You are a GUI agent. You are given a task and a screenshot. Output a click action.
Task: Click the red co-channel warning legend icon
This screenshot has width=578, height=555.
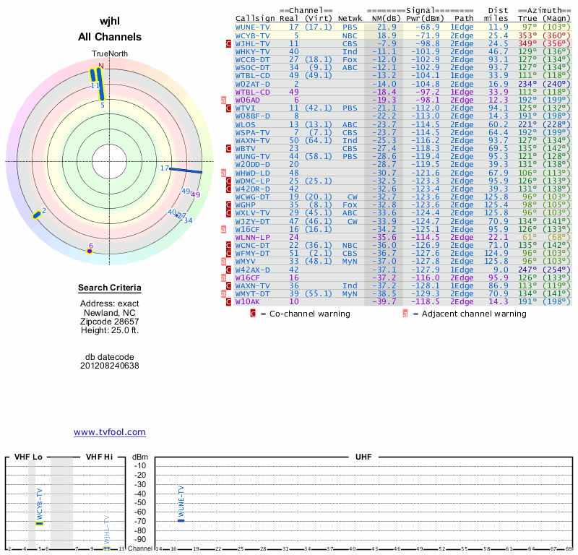click(253, 314)
